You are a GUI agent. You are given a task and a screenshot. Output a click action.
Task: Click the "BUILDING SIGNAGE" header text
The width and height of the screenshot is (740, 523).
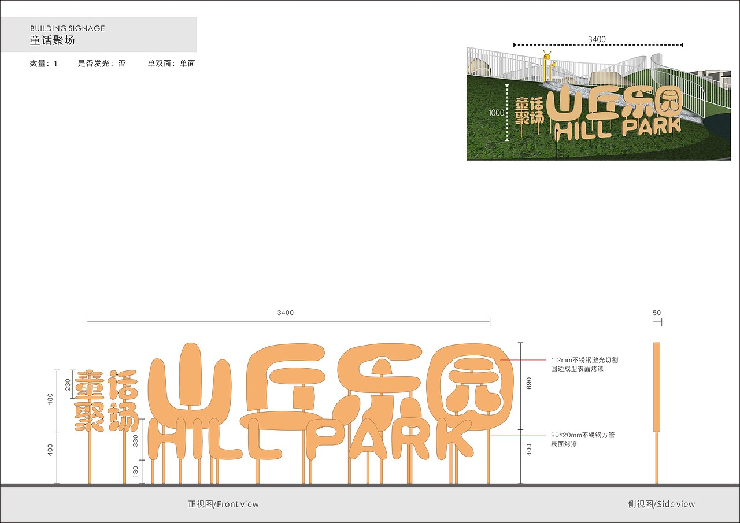(68, 28)
